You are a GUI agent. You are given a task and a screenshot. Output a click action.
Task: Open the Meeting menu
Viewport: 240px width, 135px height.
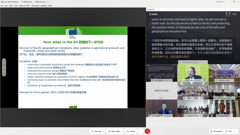point(44,6)
